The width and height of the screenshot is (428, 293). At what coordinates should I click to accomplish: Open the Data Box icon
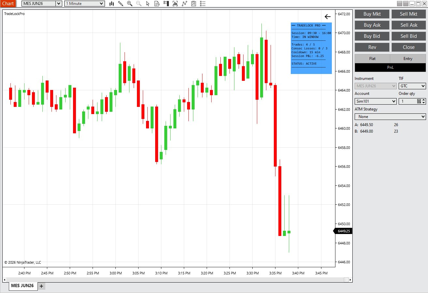point(157,4)
